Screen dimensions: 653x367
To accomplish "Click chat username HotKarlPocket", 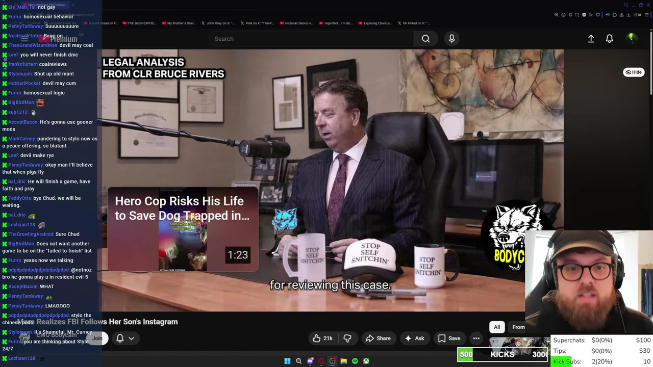I will click(x=24, y=83).
